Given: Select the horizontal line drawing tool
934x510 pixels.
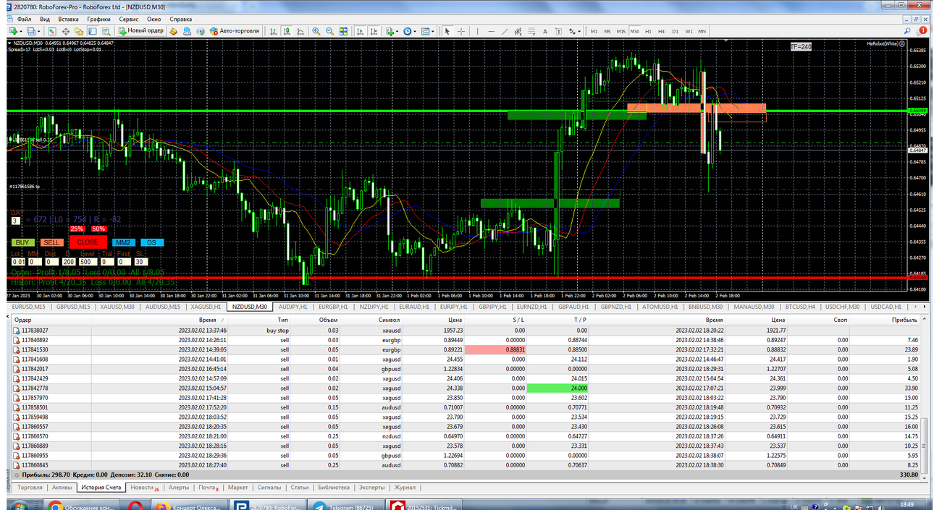Looking at the screenshot, I should click(491, 31).
